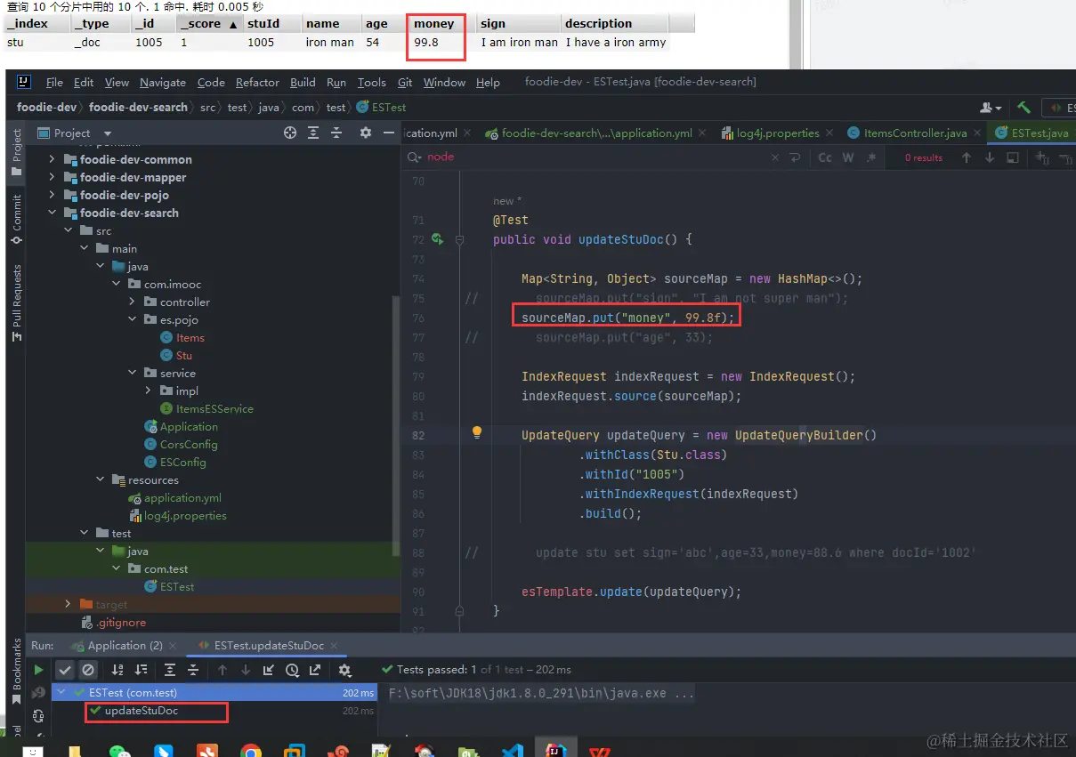This screenshot has width=1076, height=757.
Task: Open the Navigate menu
Action: pos(163,82)
